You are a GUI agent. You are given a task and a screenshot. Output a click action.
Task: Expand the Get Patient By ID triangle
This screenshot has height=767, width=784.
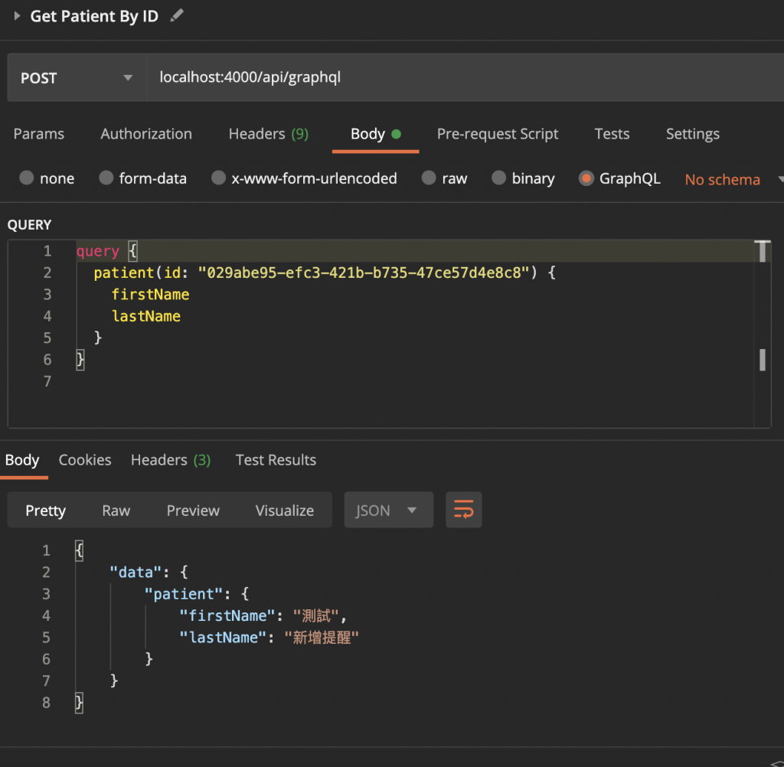pyautogui.click(x=17, y=15)
